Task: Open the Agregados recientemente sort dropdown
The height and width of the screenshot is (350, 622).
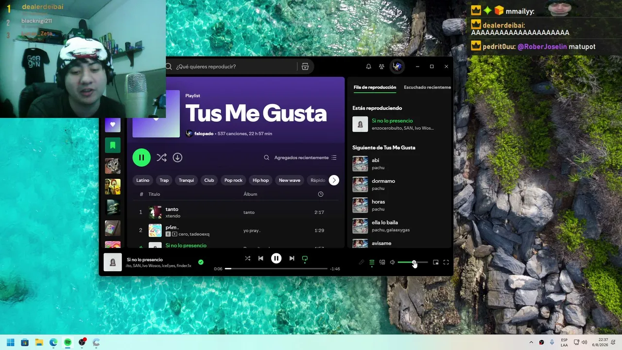Action: pos(305,157)
